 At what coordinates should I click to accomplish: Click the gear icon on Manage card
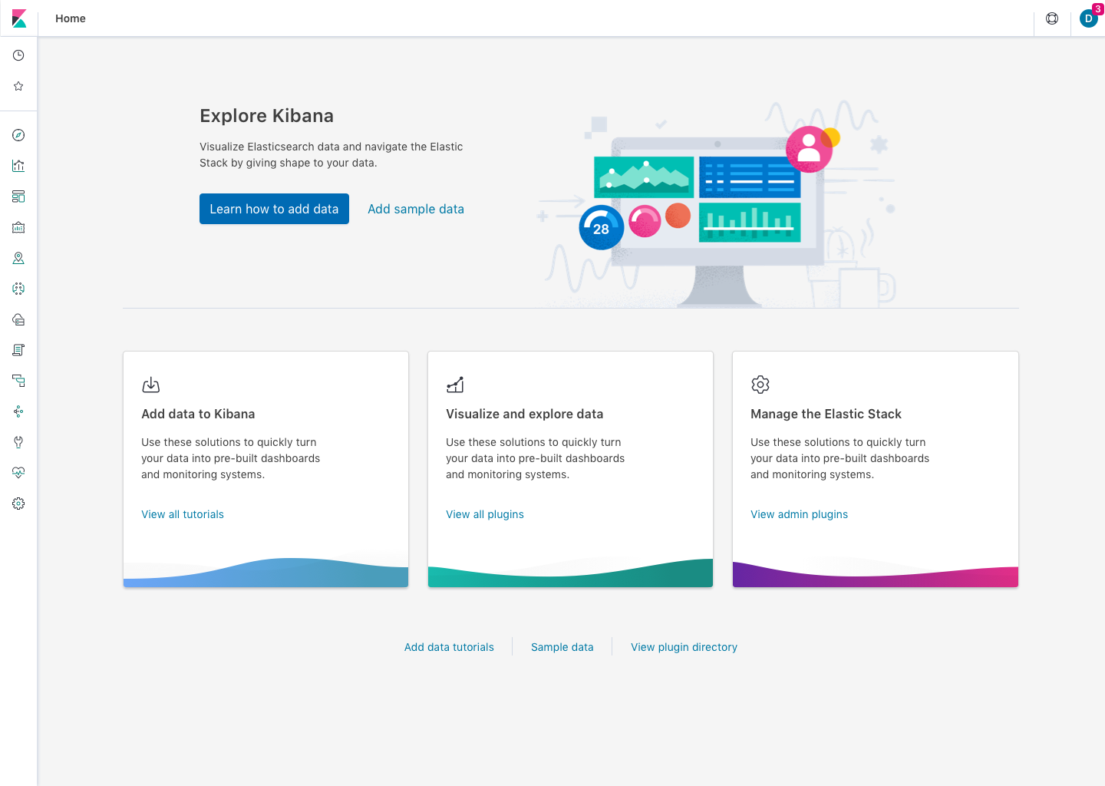click(760, 385)
